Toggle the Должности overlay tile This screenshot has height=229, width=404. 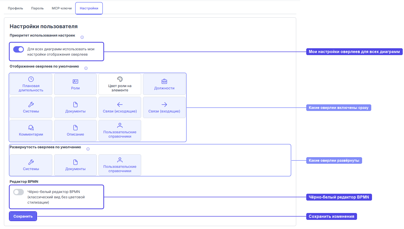[164, 84]
